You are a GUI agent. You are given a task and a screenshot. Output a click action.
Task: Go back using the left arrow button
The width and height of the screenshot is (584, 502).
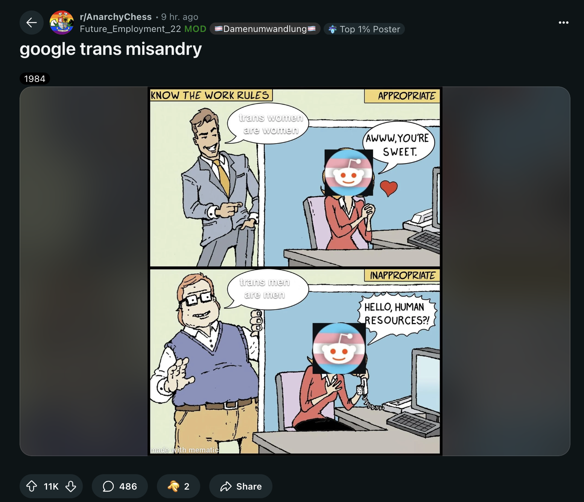(x=32, y=23)
